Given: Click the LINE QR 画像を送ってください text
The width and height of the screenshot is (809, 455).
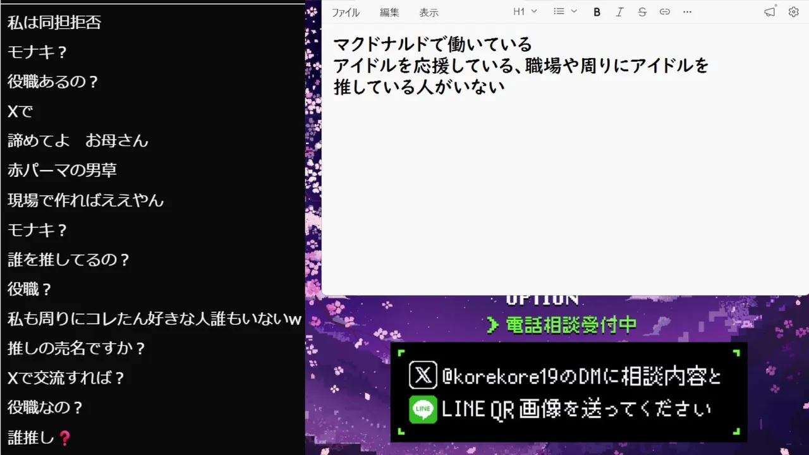Looking at the screenshot, I should (576, 409).
